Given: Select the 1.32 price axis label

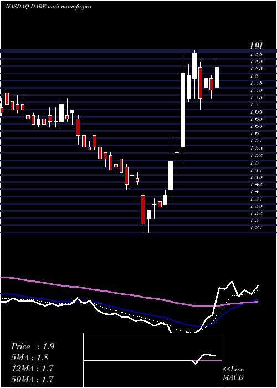Looking at the screenshot, I should 256,213.
